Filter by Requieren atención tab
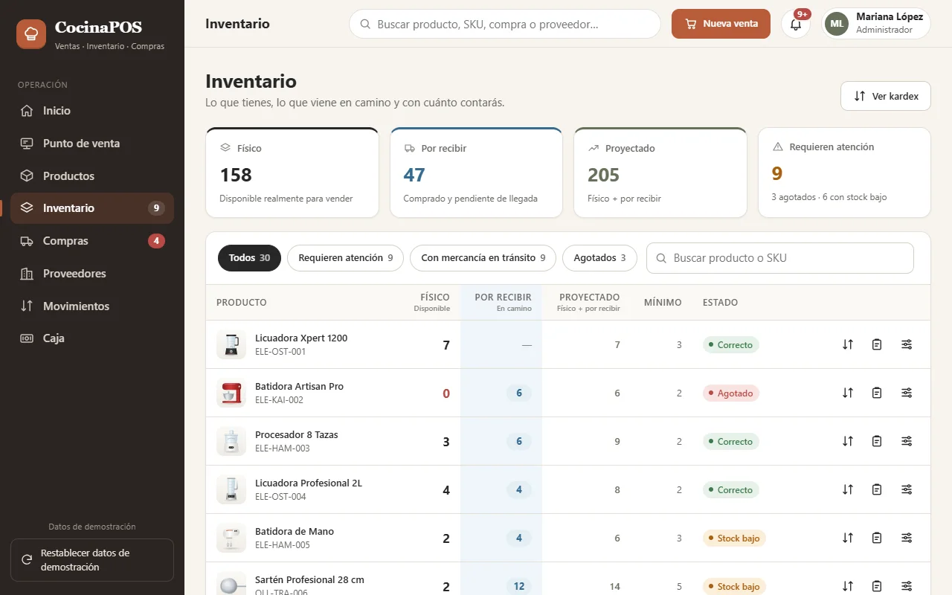The width and height of the screenshot is (952, 595). (345, 258)
